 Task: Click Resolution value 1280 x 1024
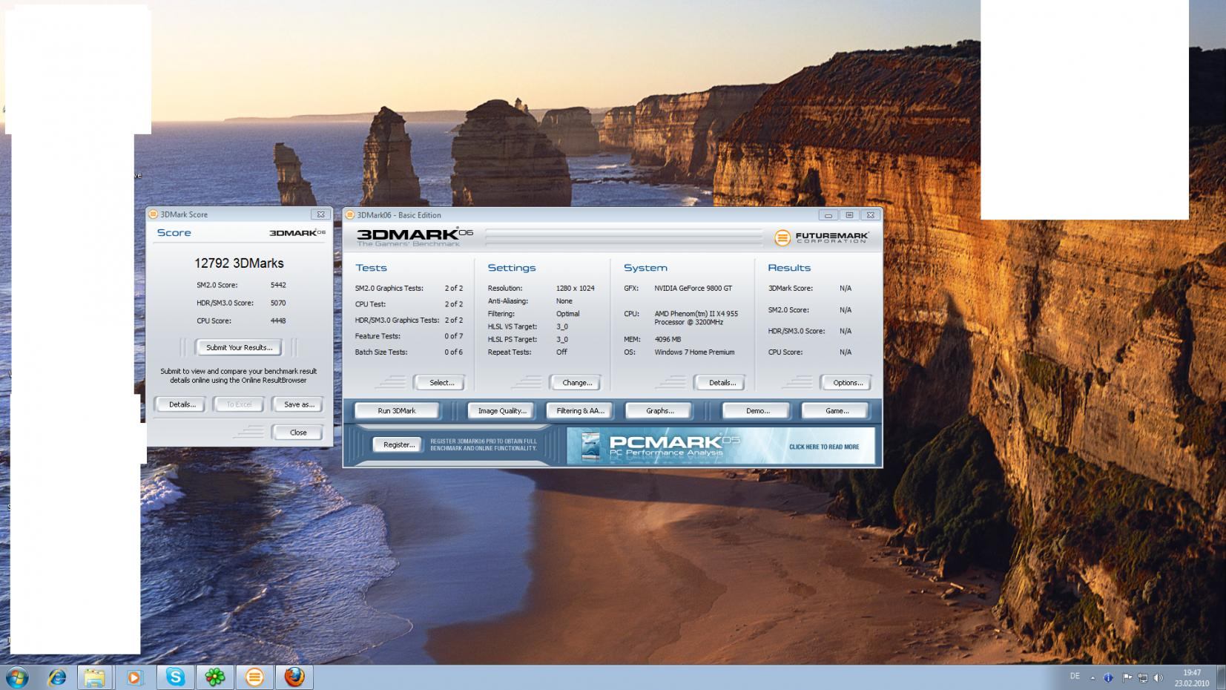point(576,288)
